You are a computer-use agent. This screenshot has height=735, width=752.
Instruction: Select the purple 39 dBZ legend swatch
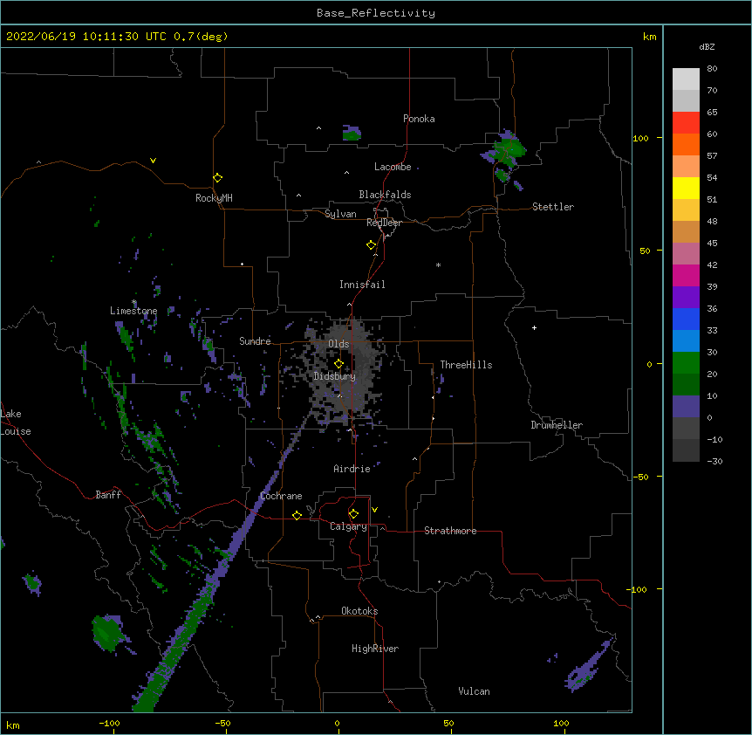pos(686,297)
